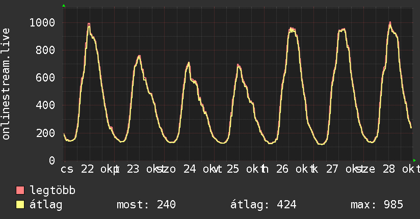420x219 pixels.
Task: Click the 800 y-axis label
Action: (45, 50)
